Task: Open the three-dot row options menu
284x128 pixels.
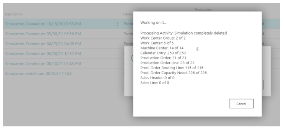Action: point(117,24)
